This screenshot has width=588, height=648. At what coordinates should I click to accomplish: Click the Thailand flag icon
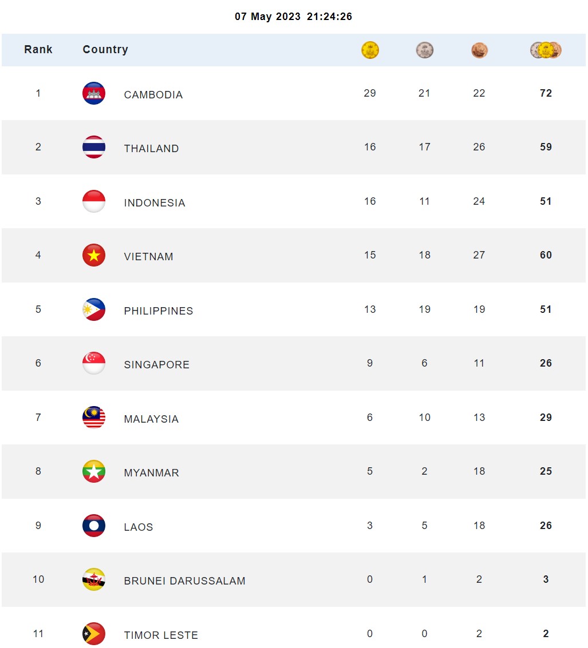[94, 147]
